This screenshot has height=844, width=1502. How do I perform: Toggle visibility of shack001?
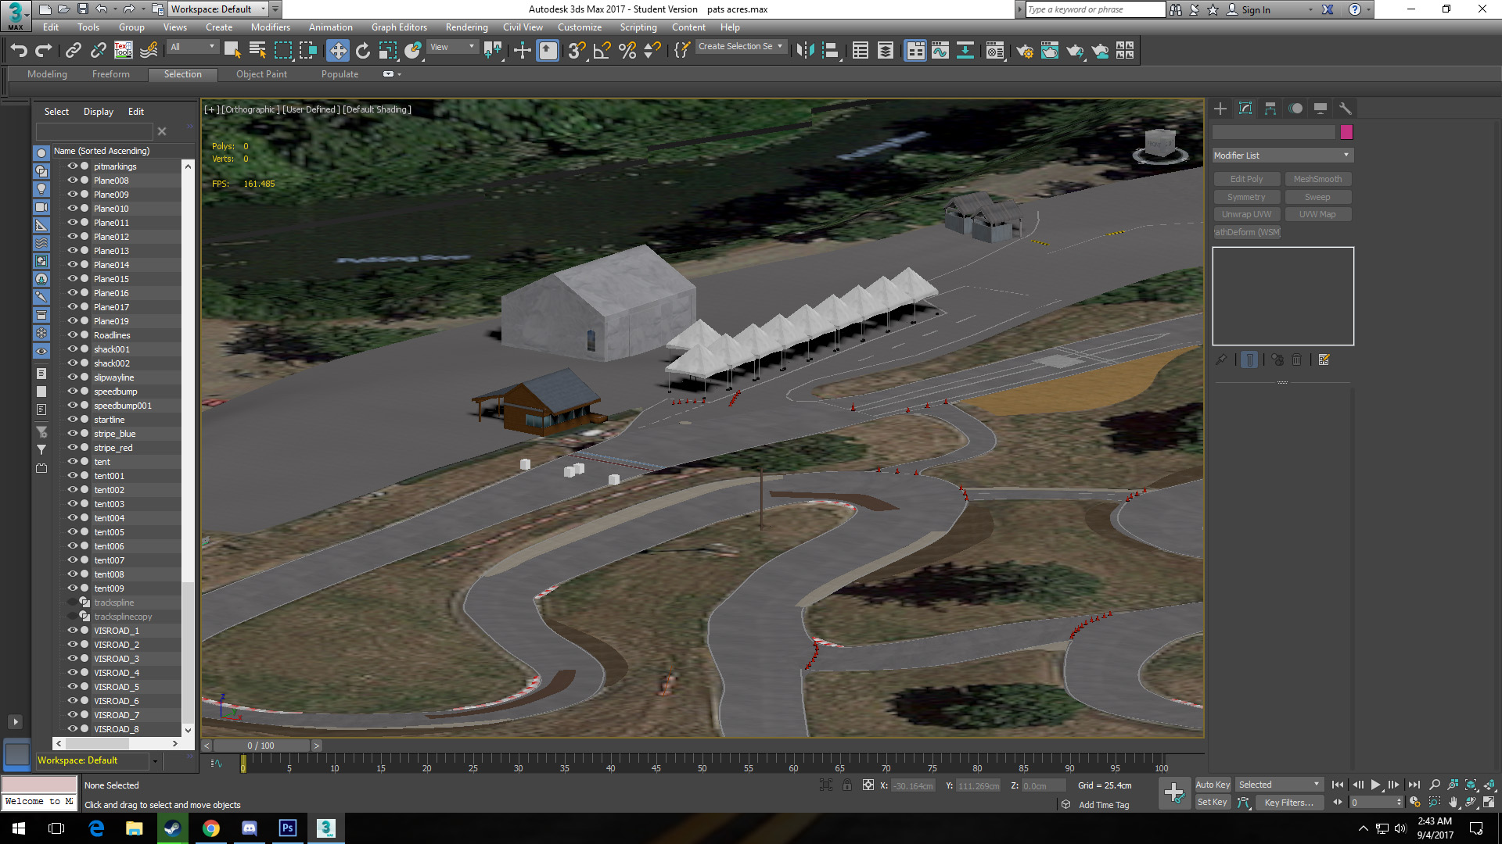click(x=72, y=349)
